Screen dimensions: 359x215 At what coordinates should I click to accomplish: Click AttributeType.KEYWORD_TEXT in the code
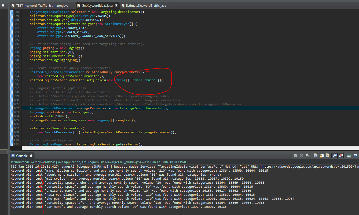tap(62, 28)
